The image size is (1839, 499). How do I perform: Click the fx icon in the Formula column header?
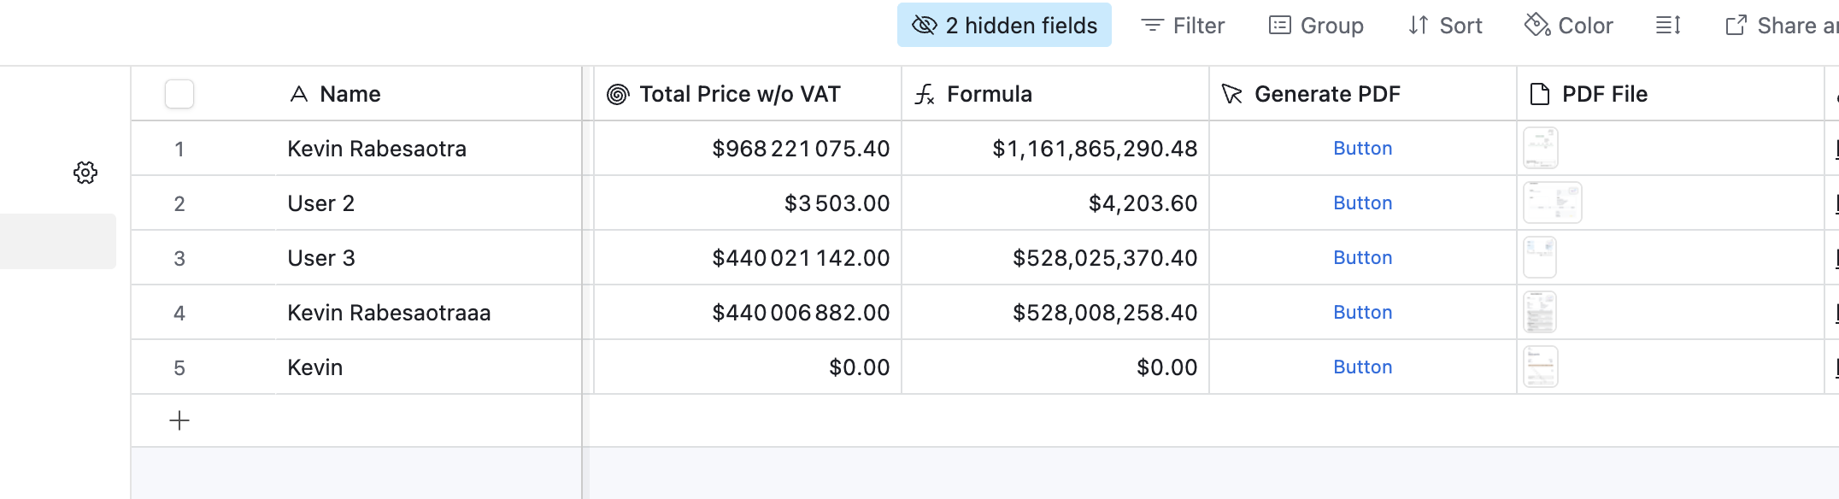[924, 94]
